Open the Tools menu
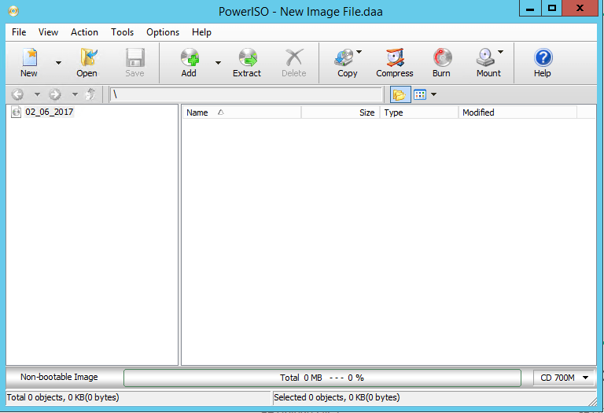The width and height of the screenshot is (604, 413). (x=122, y=32)
